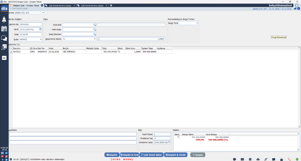Image resolution: width=301 pixels, height=161 pixels.
Task: Click the magnifier icon in Yetki Kodu field
Action: (95, 29)
